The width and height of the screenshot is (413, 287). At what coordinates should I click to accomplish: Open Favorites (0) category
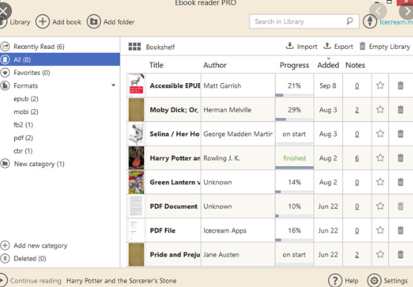tap(32, 73)
